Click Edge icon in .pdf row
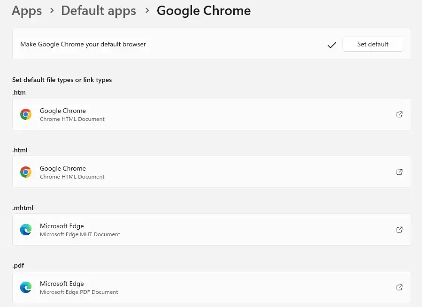Image resolution: width=422 pixels, height=307 pixels. click(26, 287)
